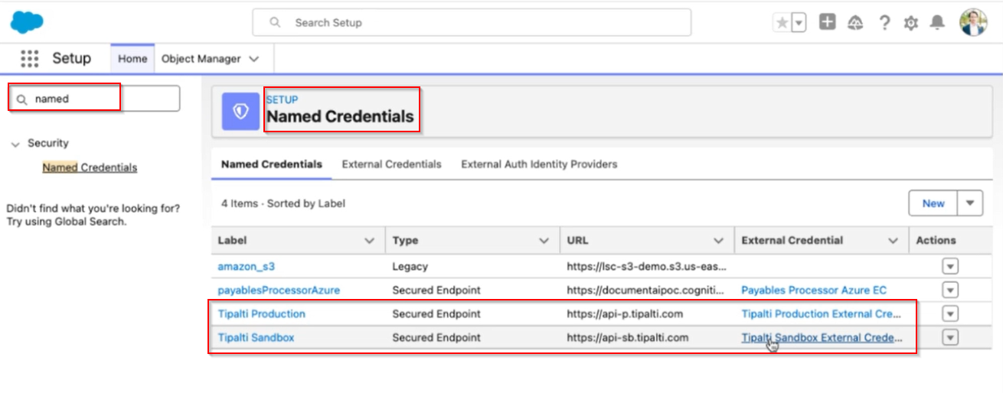This screenshot has height=393, width=1003.
Task: Switch to the External Credentials tab
Action: (391, 164)
